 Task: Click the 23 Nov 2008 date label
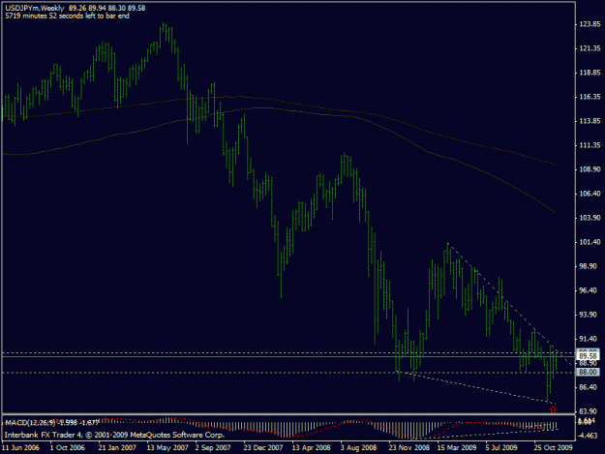point(409,448)
